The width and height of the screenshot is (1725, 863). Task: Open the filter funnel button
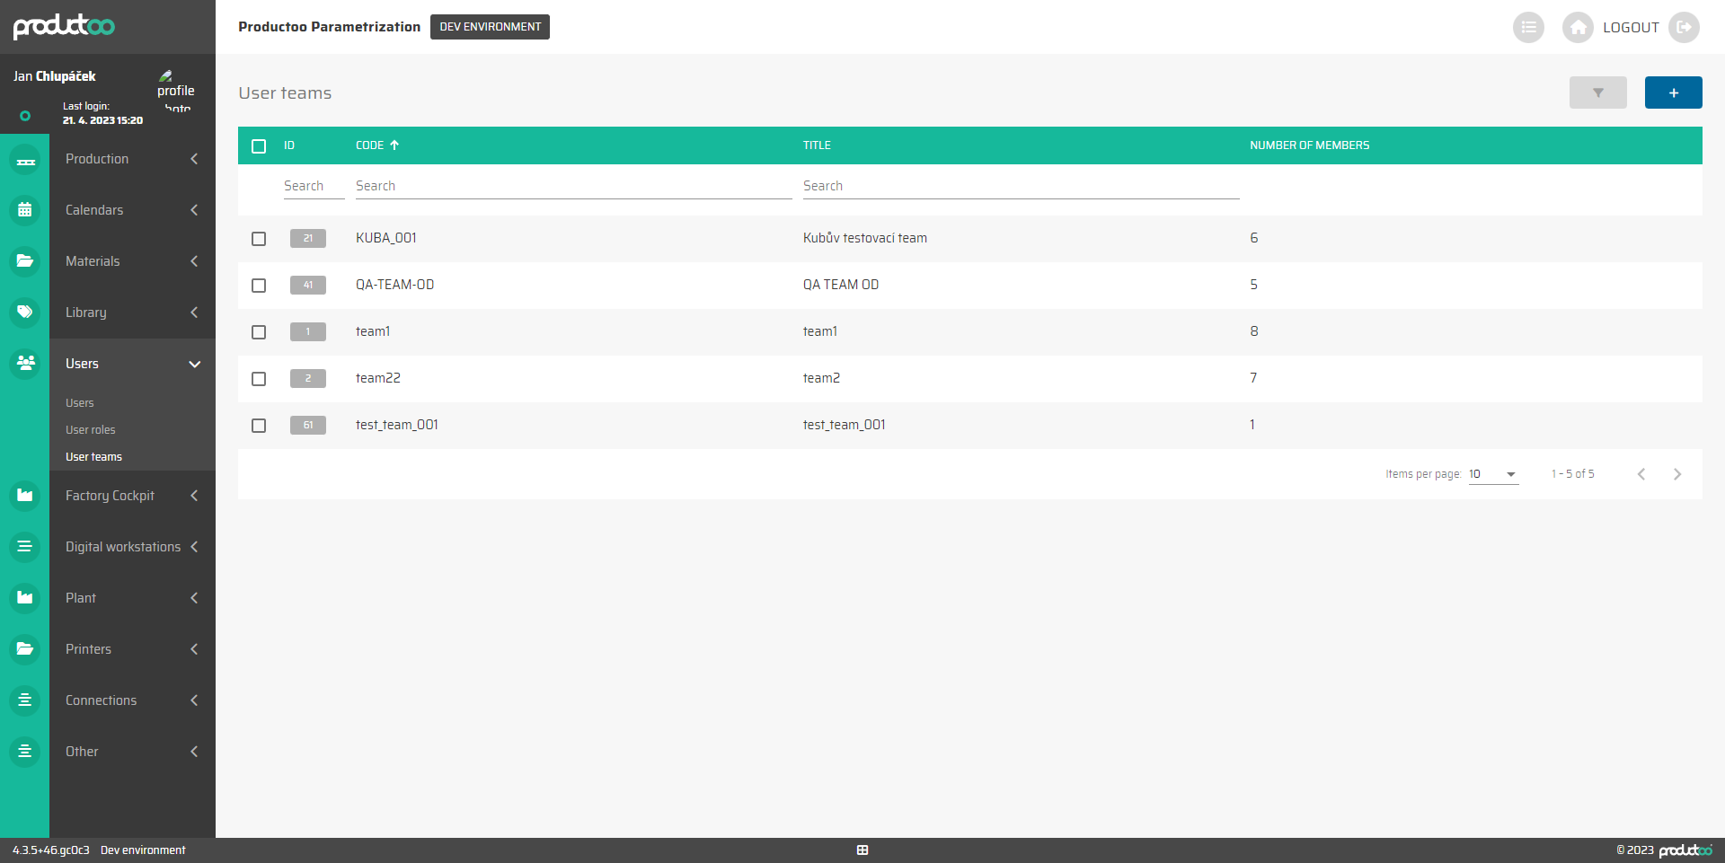coord(1597,92)
